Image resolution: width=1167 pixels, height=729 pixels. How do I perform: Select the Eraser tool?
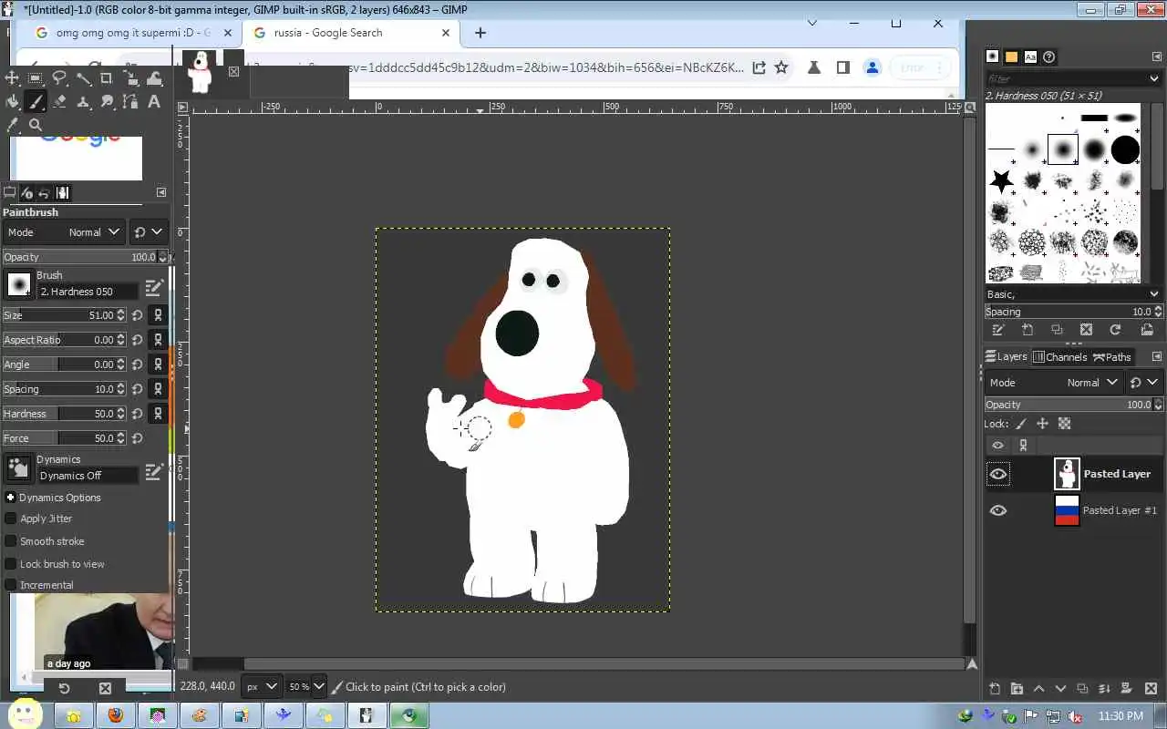click(59, 102)
